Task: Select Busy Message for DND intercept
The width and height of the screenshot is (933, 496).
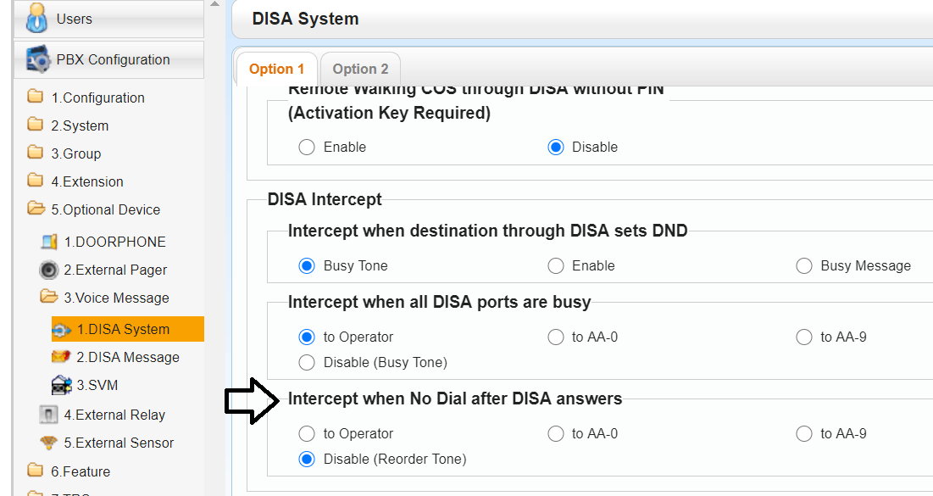Action: (x=804, y=265)
